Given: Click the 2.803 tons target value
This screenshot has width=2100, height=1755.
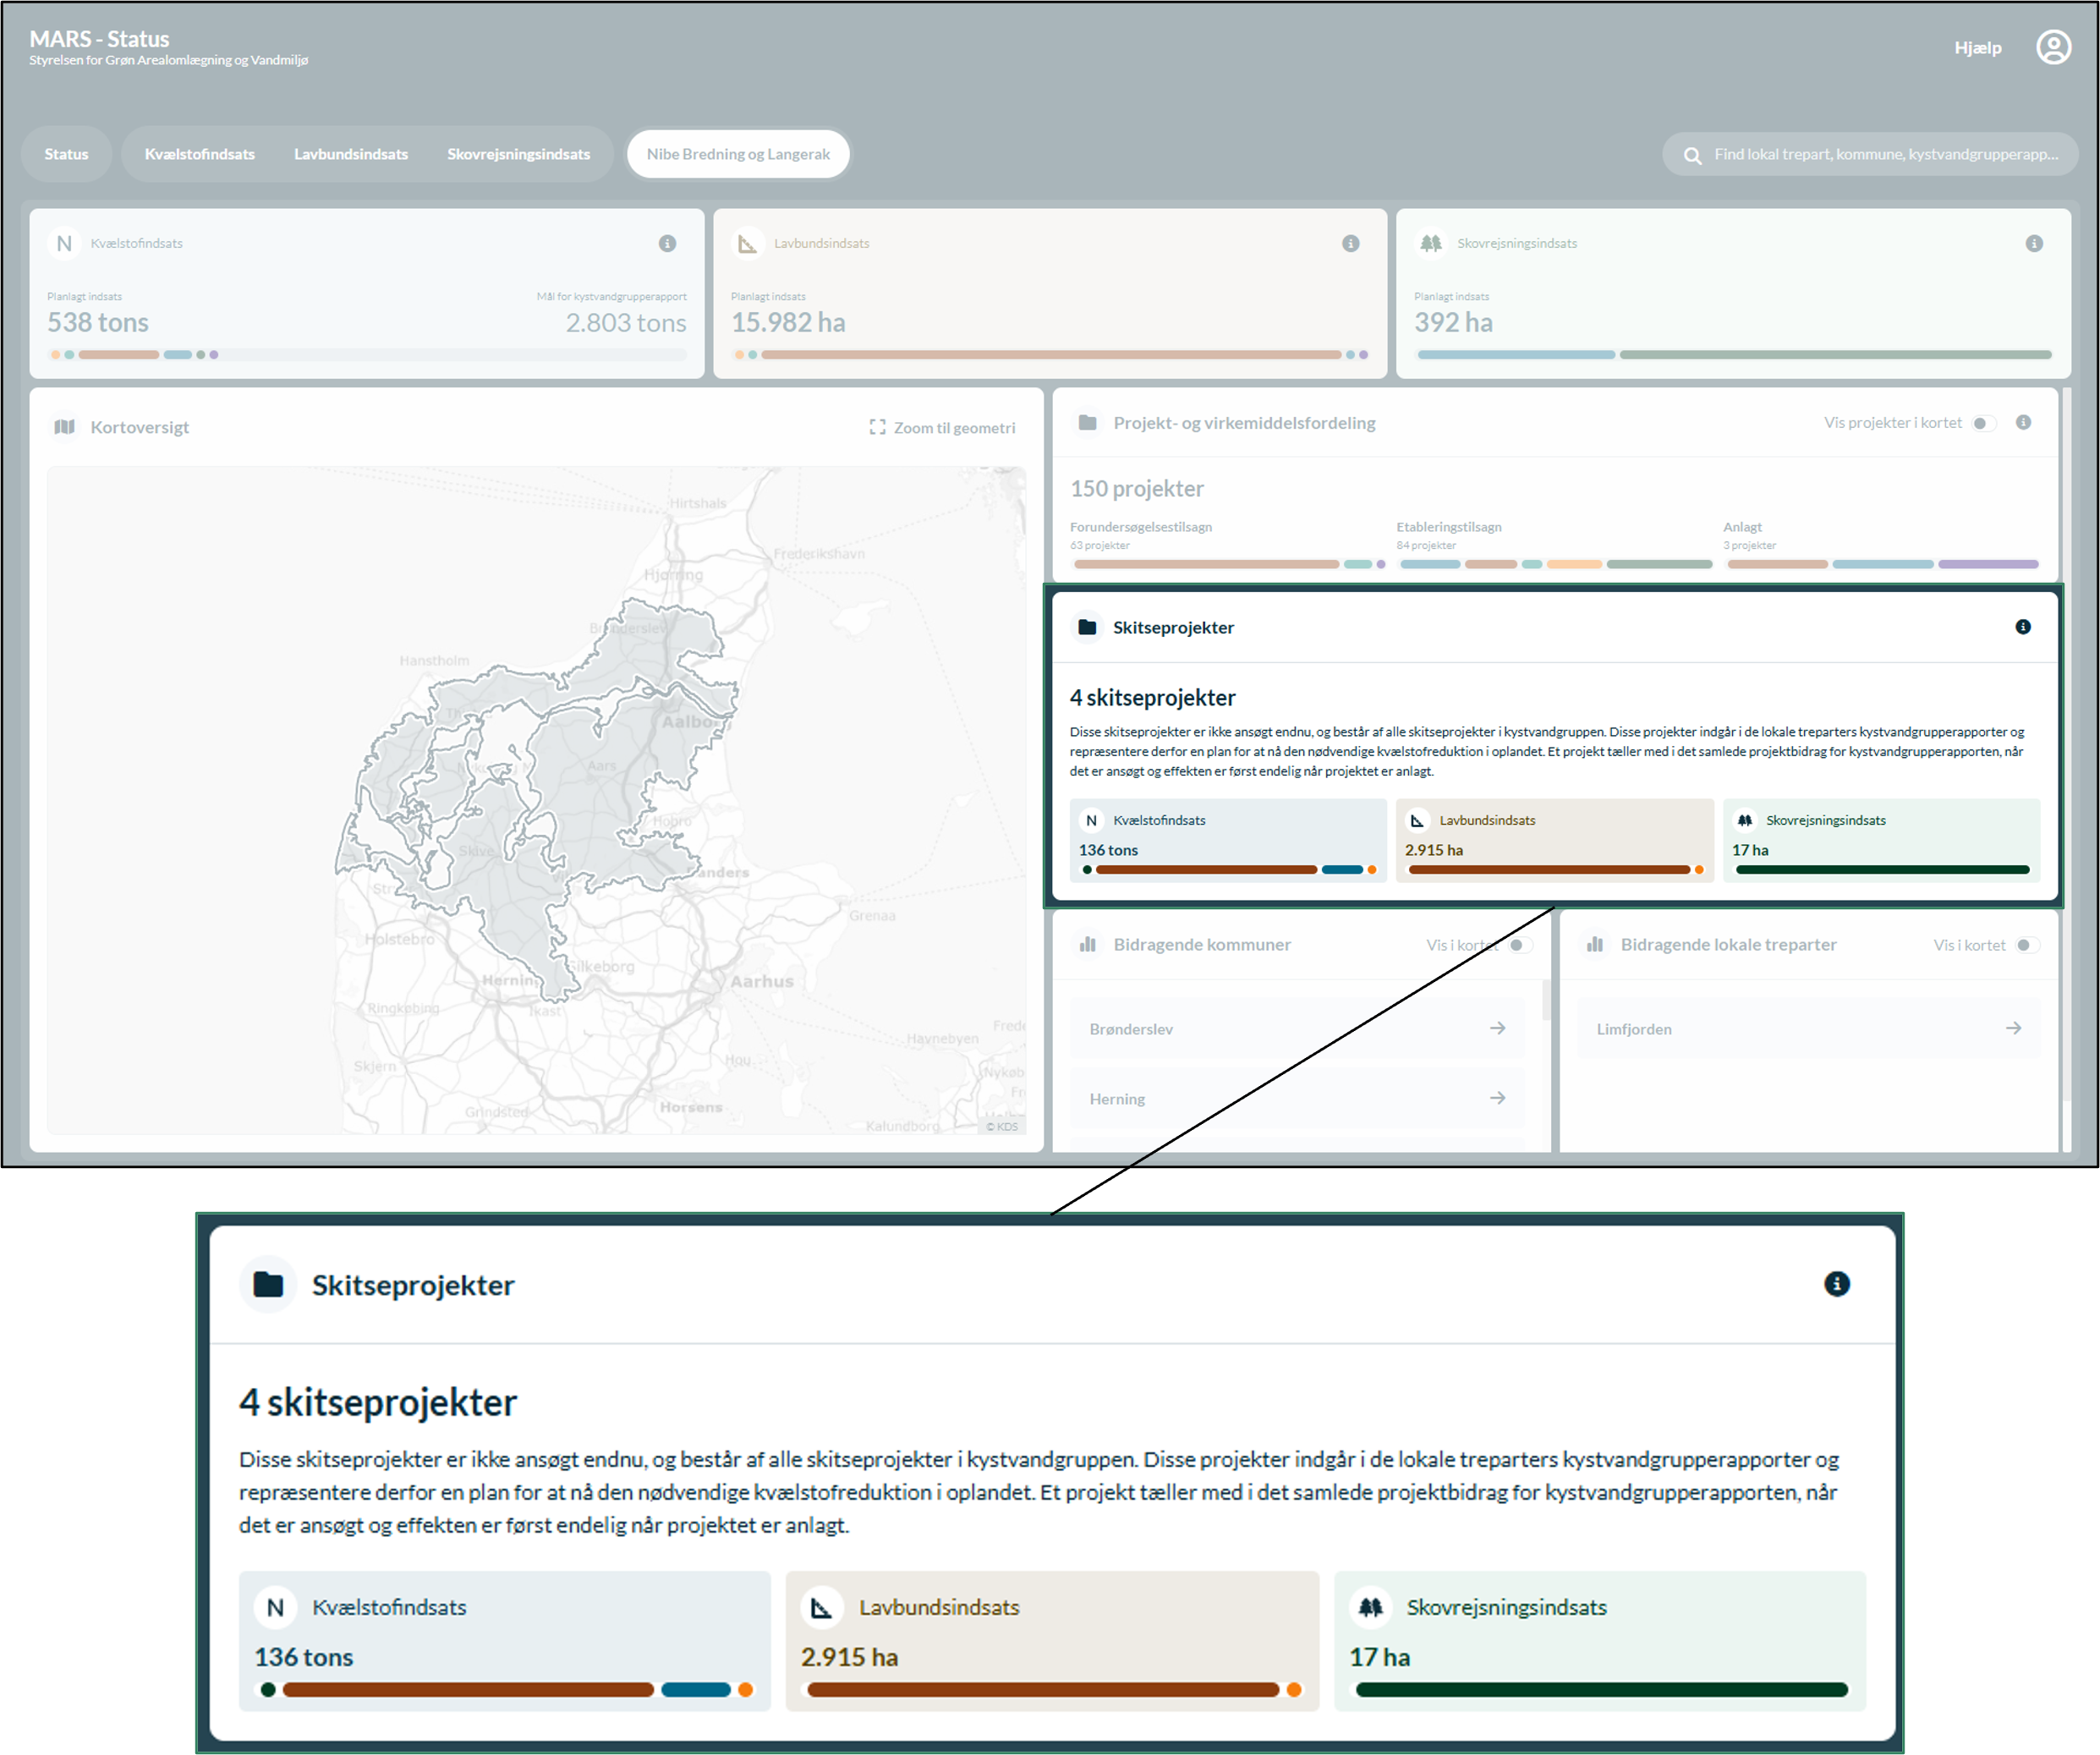Looking at the screenshot, I should 626,322.
